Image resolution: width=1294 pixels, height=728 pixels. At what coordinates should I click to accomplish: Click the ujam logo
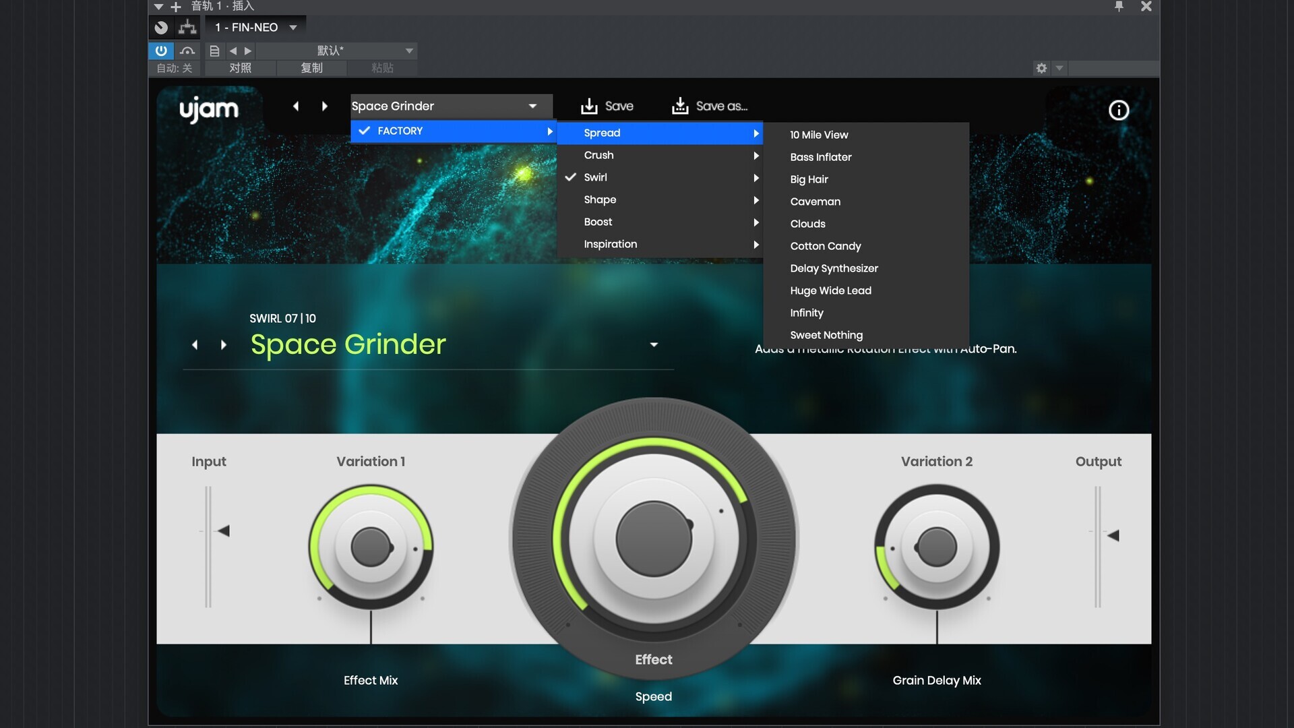tap(209, 109)
